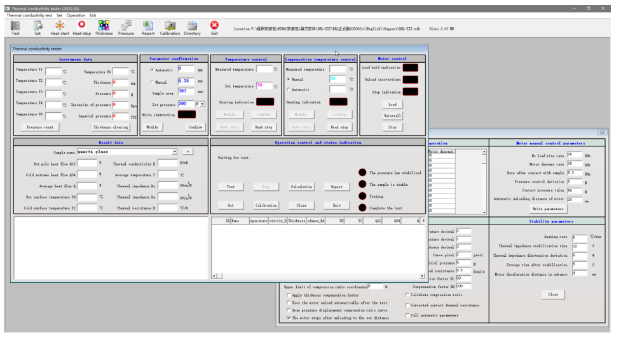Select Manual radio in Parameter confirmation
Screen dimensions: 621x338
151,82
